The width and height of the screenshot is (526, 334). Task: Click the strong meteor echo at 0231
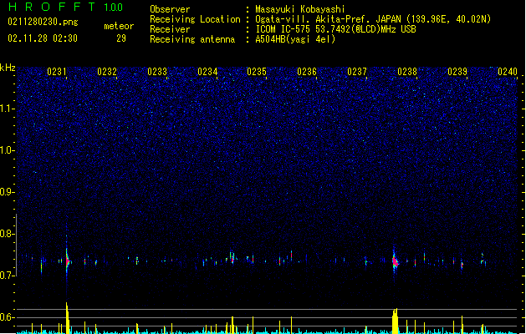[x=67, y=261]
